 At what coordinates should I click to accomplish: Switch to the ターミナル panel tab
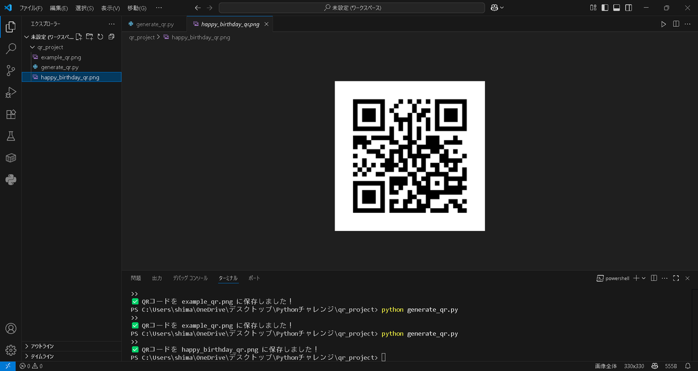[x=228, y=279]
